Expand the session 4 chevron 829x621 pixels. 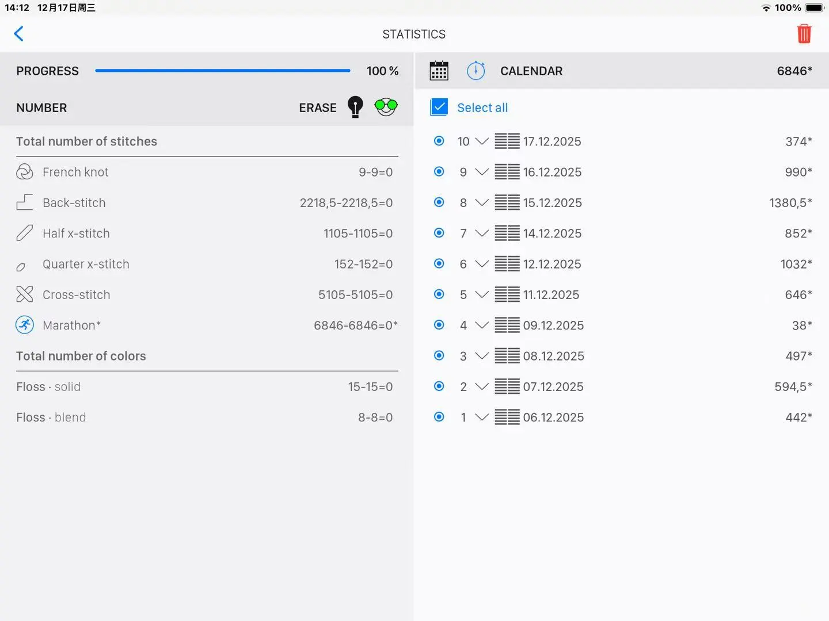click(482, 325)
